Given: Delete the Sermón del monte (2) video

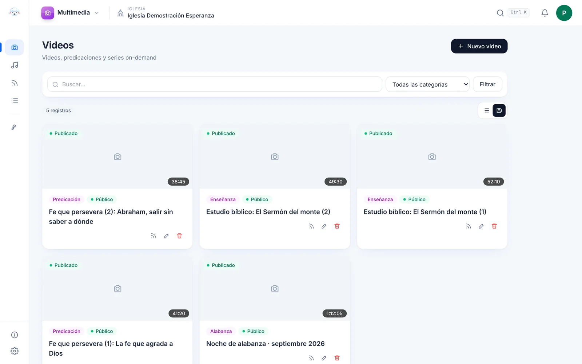Looking at the screenshot, I should (337, 226).
